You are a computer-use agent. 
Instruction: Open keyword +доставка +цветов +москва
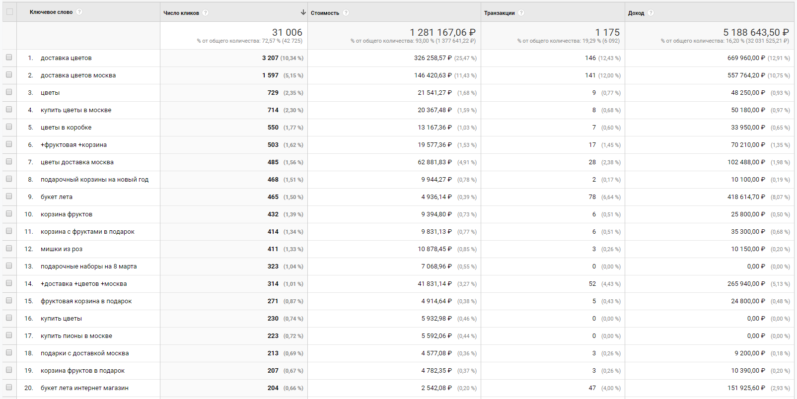coord(83,284)
